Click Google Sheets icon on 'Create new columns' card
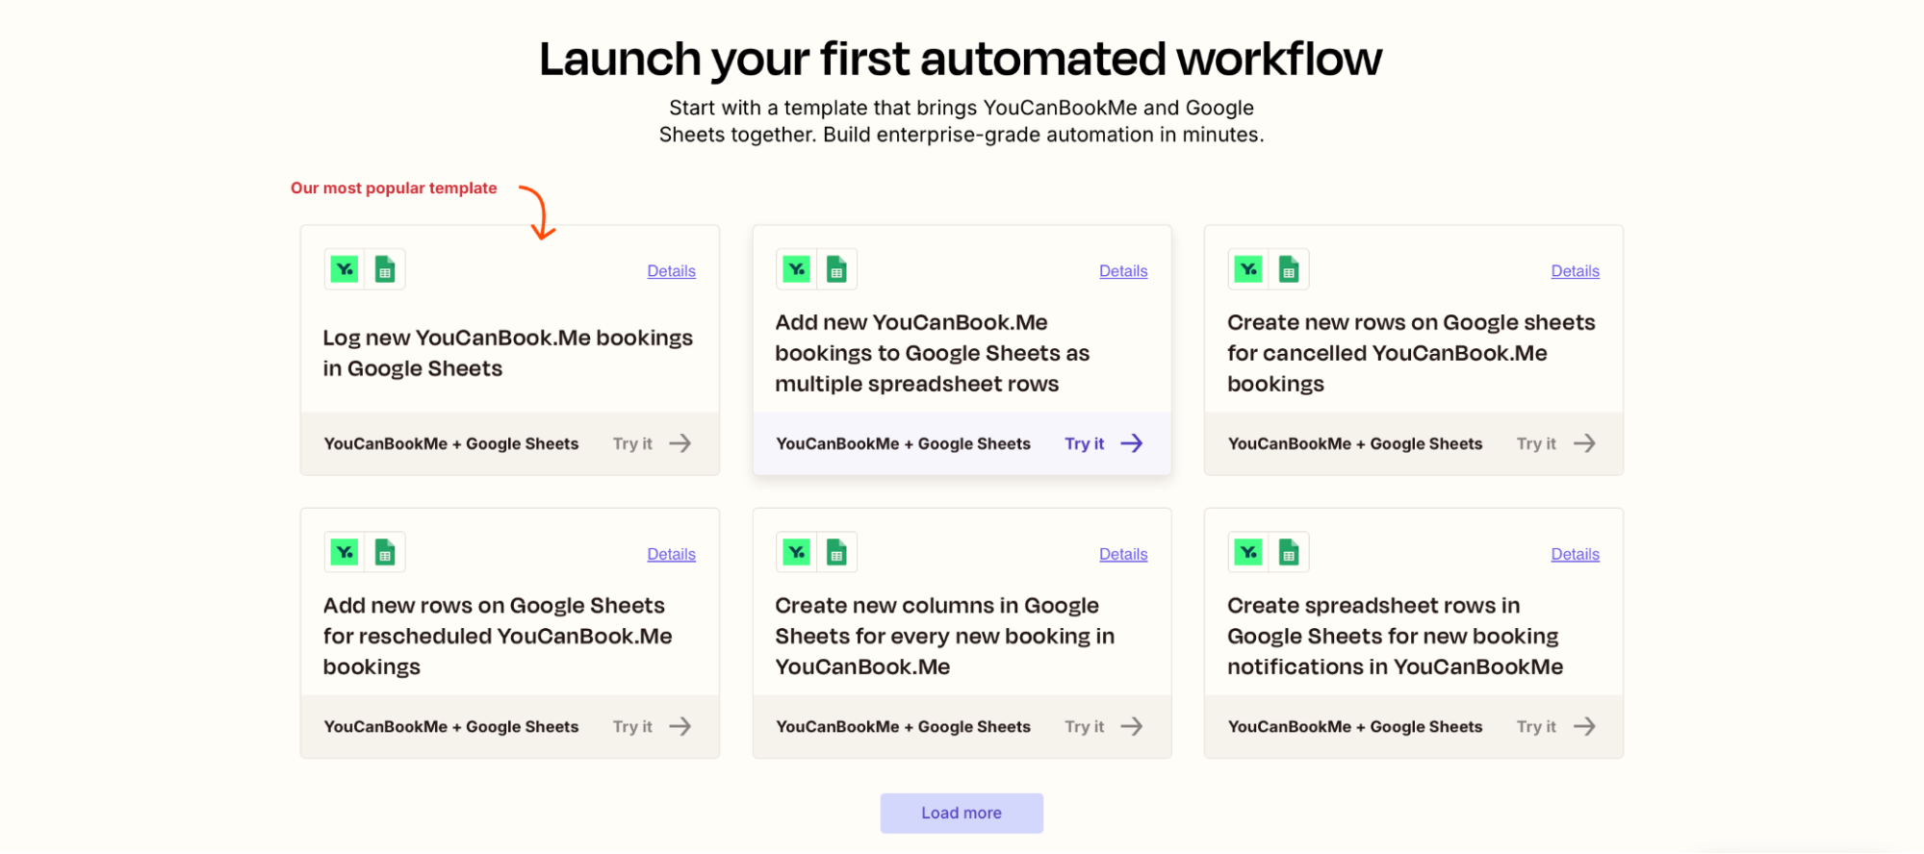The width and height of the screenshot is (1924, 854). tap(837, 552)
